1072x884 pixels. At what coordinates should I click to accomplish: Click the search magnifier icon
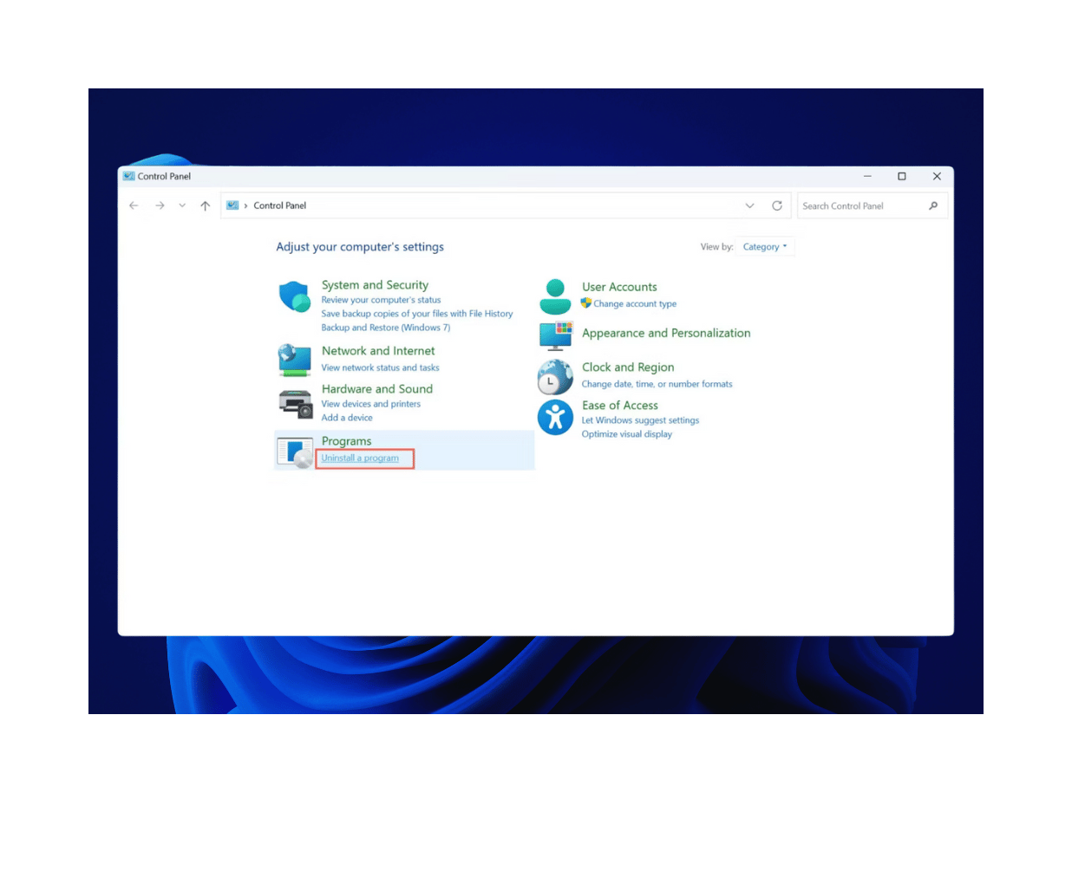tap(933, 205)
